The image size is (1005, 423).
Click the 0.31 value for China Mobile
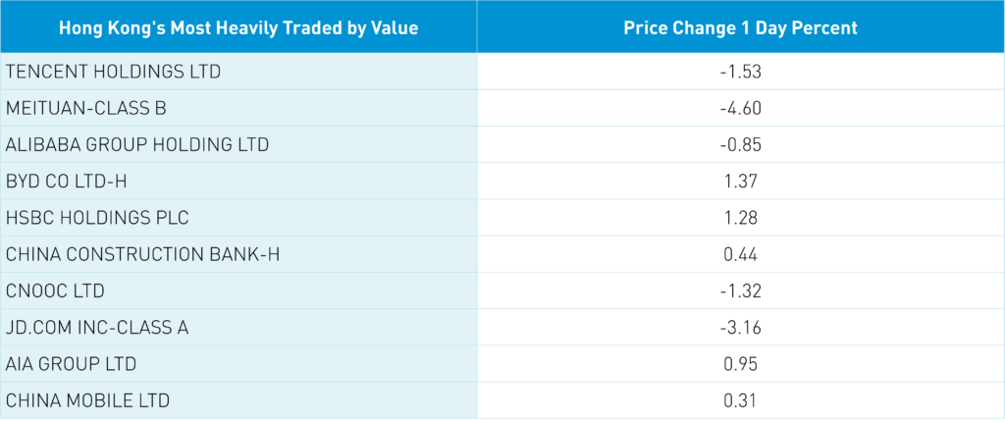point(741,400)
